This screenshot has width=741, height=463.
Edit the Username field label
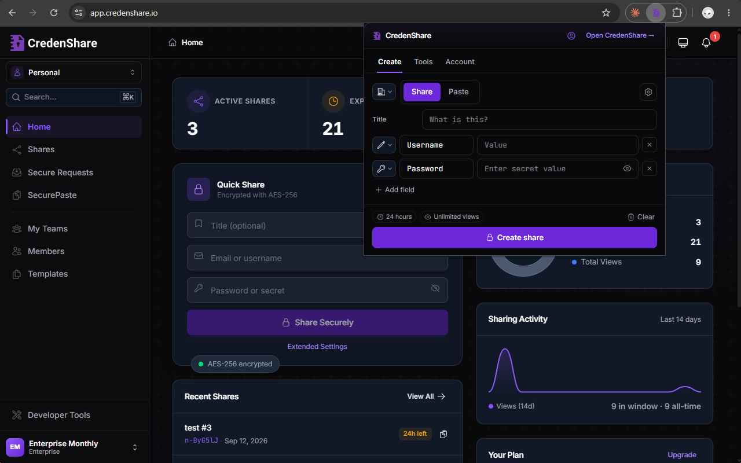[436, 145]
